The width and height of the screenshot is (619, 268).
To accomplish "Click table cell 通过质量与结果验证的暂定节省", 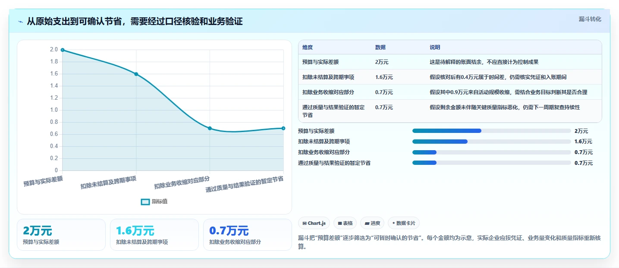I will 333,111.
